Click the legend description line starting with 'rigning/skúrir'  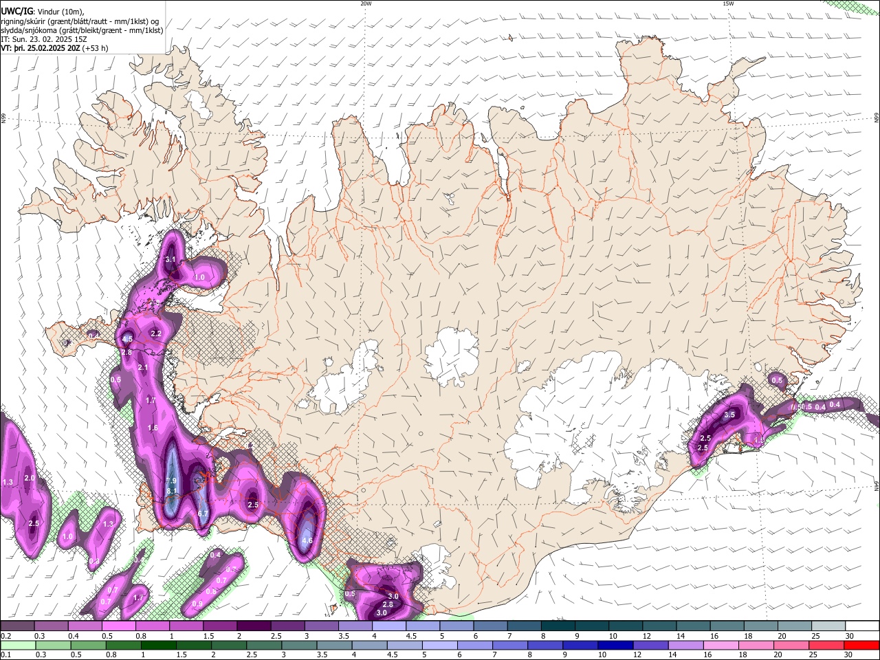coord(80,21)
